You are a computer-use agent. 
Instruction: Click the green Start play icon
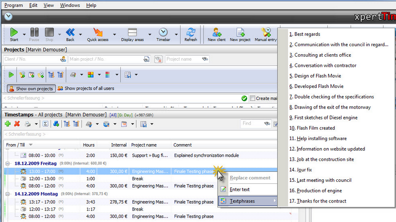(x=14, y=32)
